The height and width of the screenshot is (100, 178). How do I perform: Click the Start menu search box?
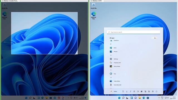point(133,32)
